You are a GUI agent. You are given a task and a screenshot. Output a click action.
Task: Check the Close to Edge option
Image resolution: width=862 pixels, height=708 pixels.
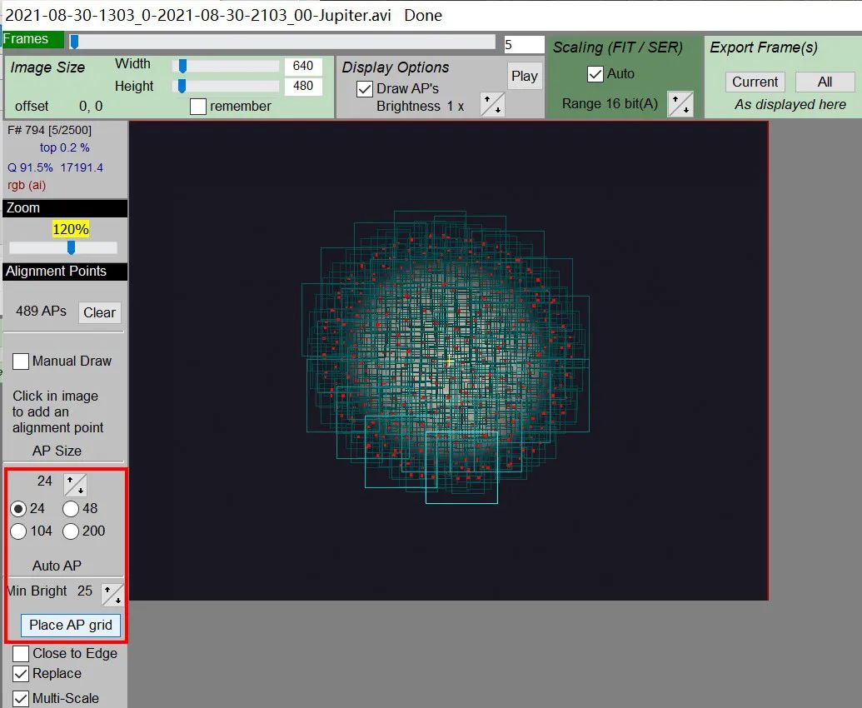(x=21, y=654)
